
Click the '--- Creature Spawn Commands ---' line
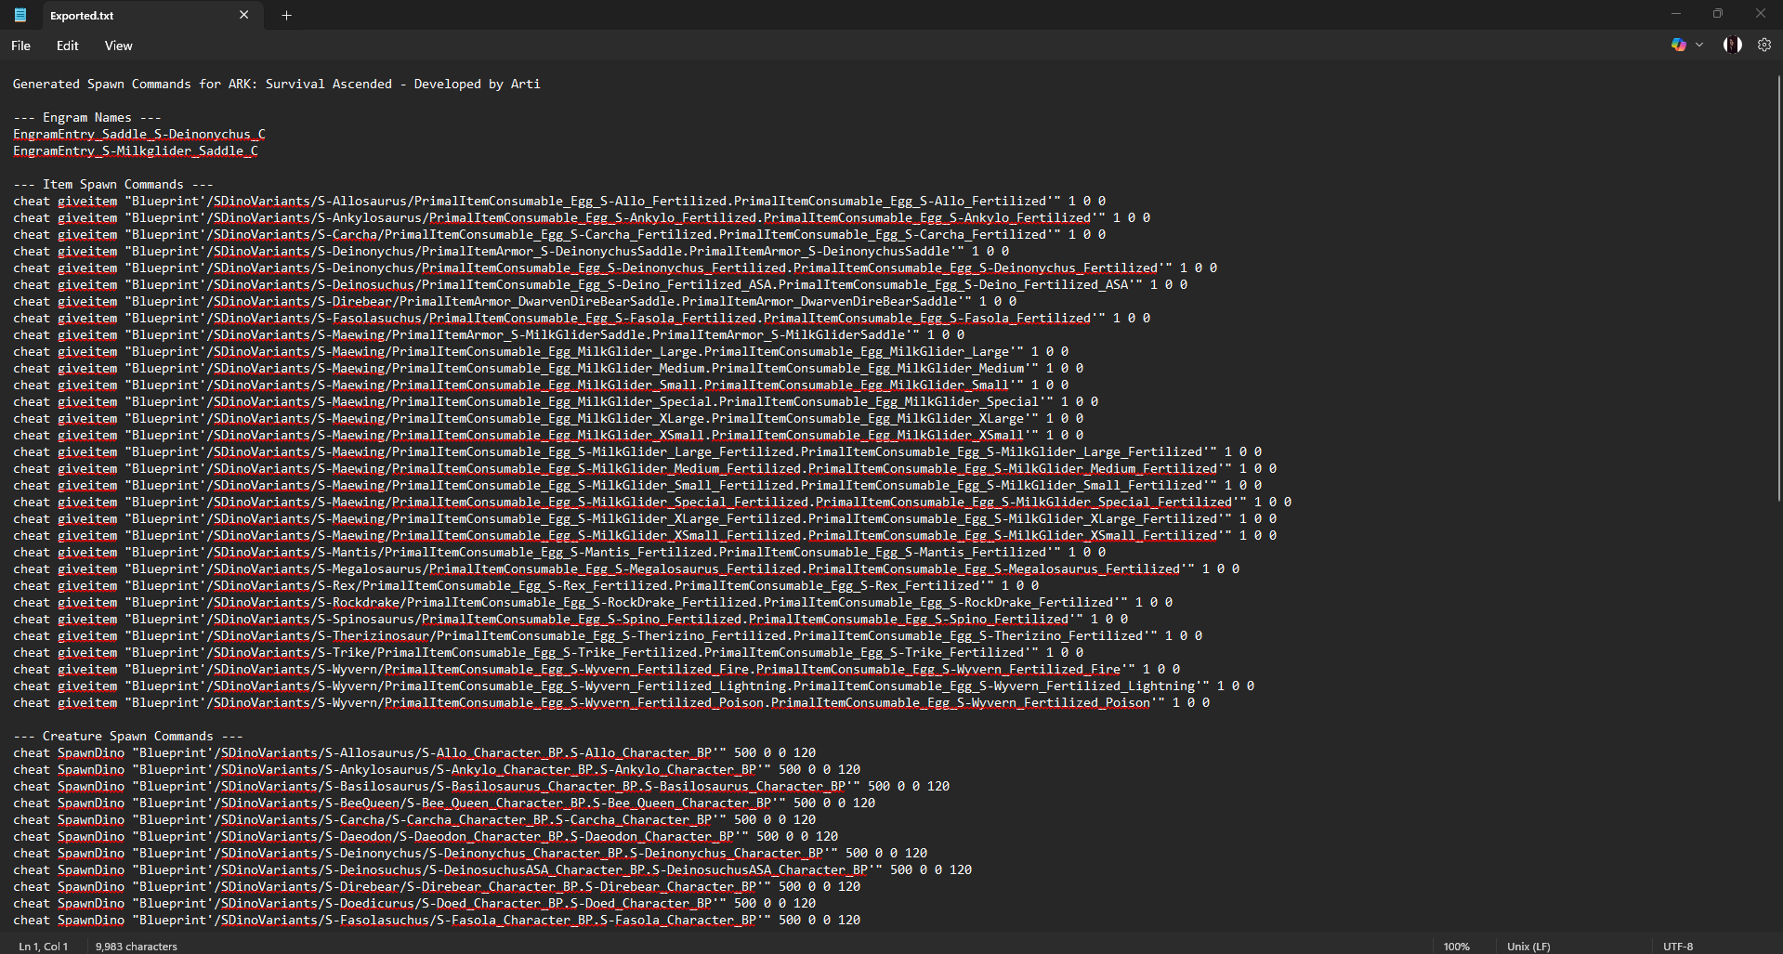click(128, 736)
